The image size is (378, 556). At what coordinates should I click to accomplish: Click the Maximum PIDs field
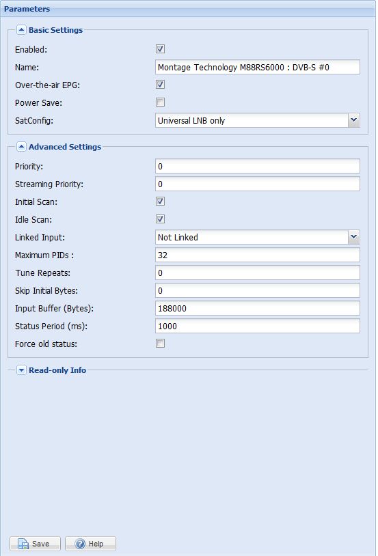pyautogui.click(x=257, y=255)
